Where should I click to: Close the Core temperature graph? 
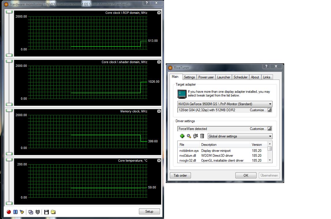159,161
